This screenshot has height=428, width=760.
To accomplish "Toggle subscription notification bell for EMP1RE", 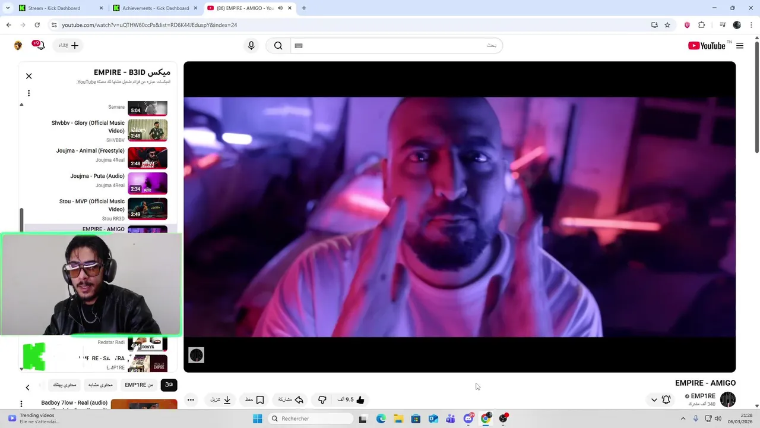I will point(666,400).
